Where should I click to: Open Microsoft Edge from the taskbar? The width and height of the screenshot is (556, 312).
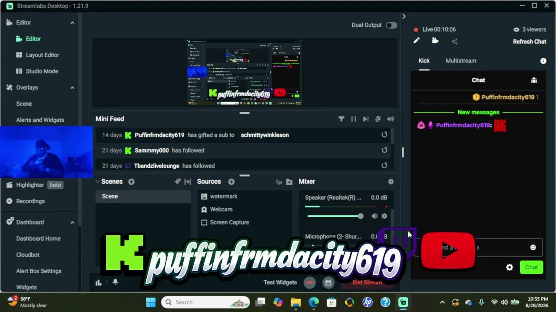[314, 302]
